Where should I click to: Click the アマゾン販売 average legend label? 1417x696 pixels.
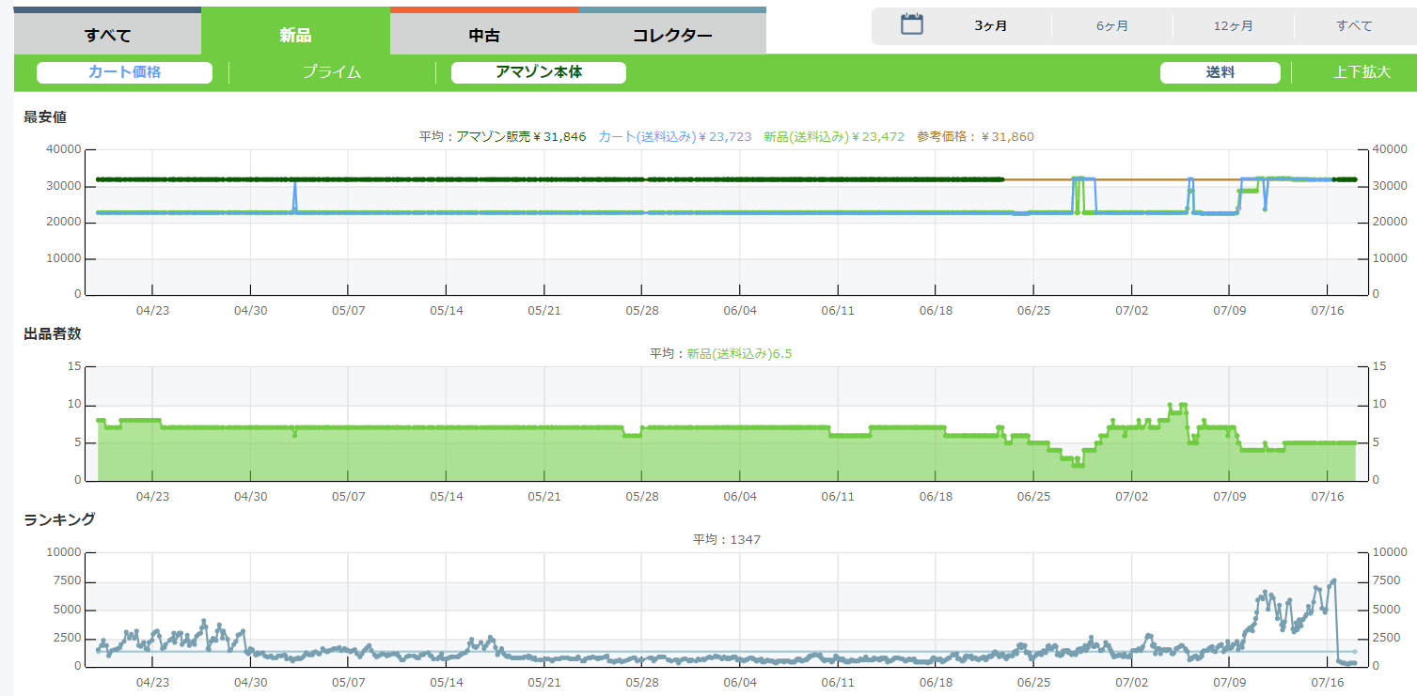[x=521, y=137]
